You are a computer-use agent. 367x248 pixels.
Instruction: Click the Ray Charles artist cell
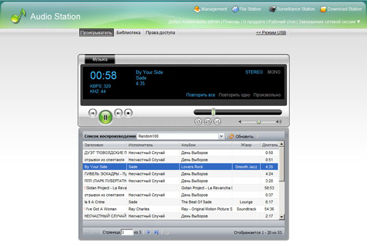click(x=153, y=209)
